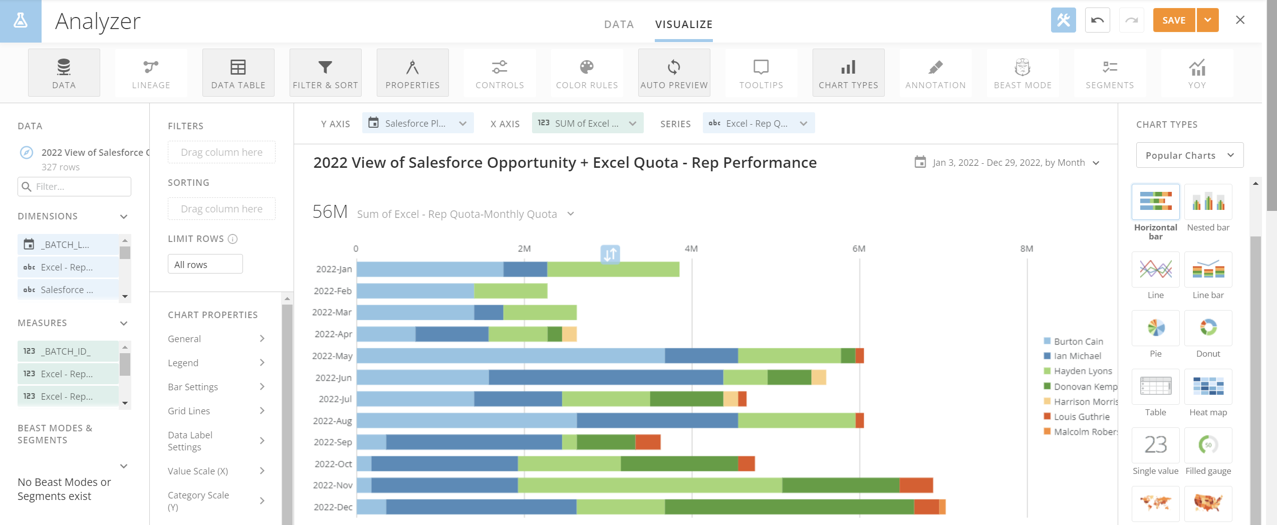Open the Popular Charts dropdown

coord(1189,155)
